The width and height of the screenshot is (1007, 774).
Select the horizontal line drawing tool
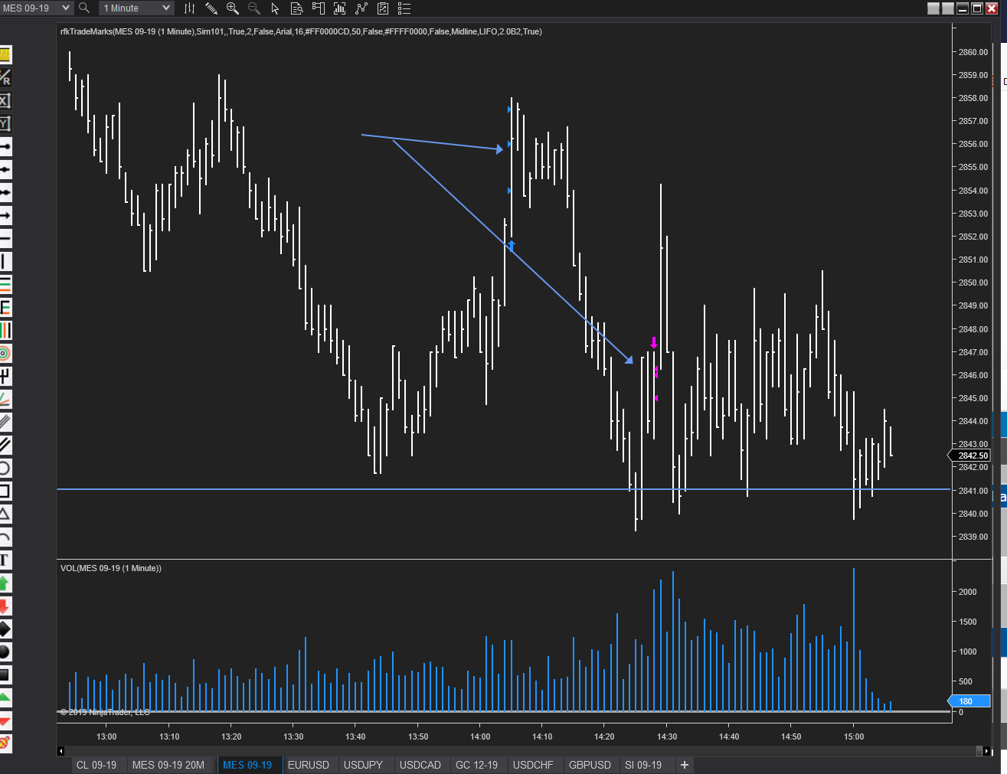5,238
